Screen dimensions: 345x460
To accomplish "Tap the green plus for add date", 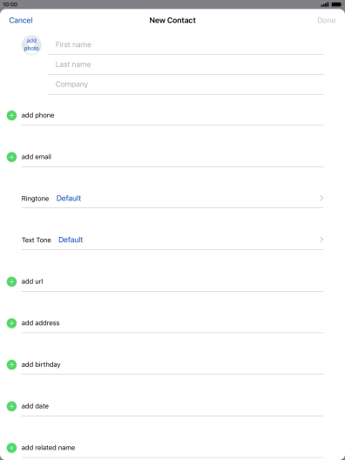I will 11,406.
